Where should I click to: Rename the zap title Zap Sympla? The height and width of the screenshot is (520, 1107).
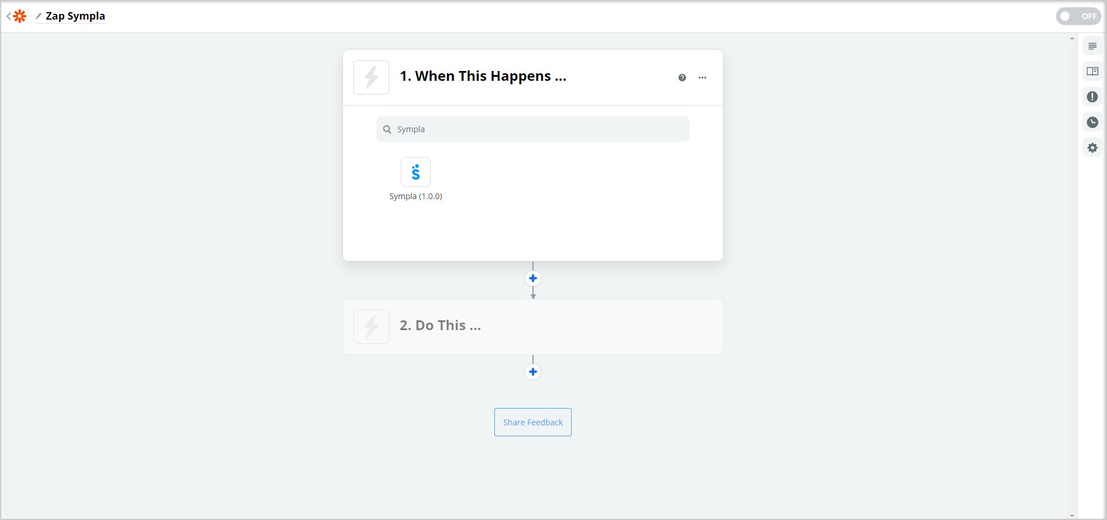(75, 16)
